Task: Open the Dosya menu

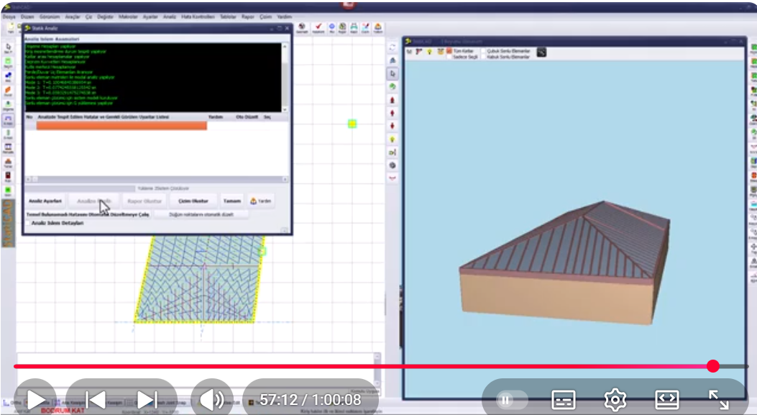Action: pyautogui.click(x=11, y=15)
